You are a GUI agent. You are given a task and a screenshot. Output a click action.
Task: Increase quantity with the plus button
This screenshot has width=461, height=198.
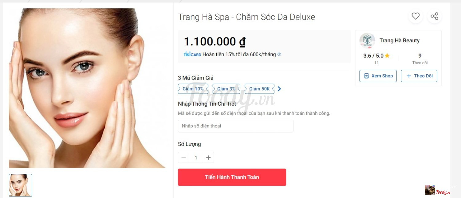[208, 157]
